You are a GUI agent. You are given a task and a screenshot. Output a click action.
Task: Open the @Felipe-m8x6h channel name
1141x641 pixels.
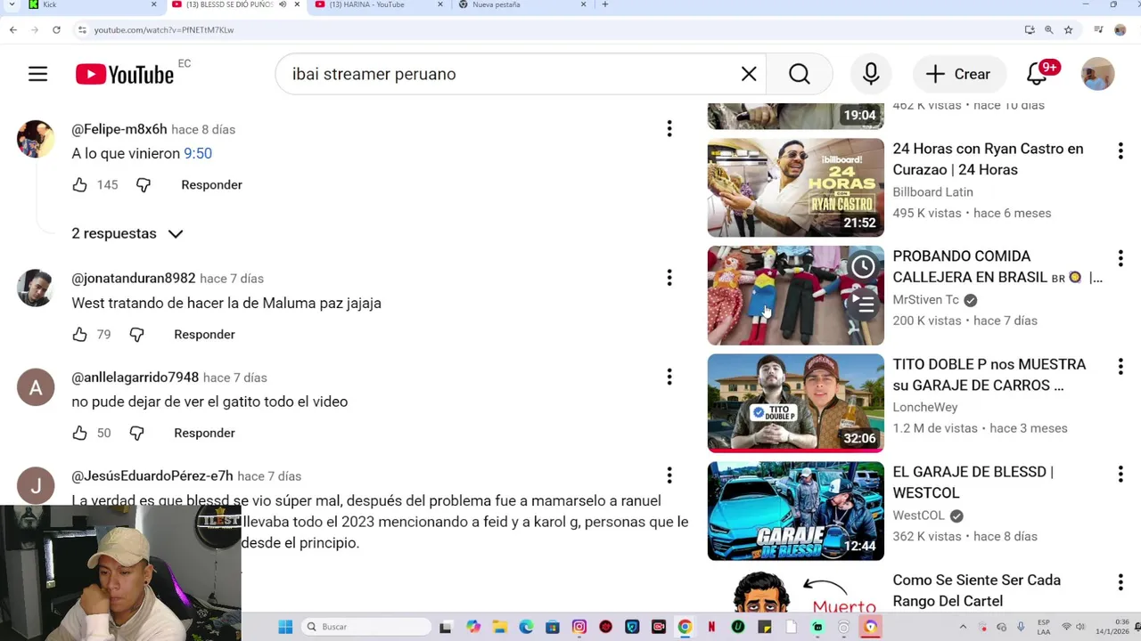(119, 129)
